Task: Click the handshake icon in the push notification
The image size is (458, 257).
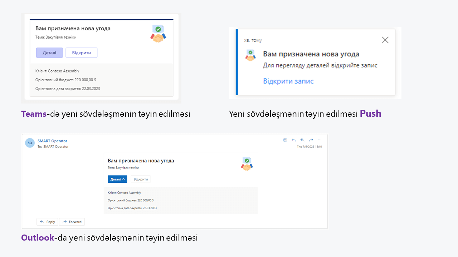Action: click(250, 55)
